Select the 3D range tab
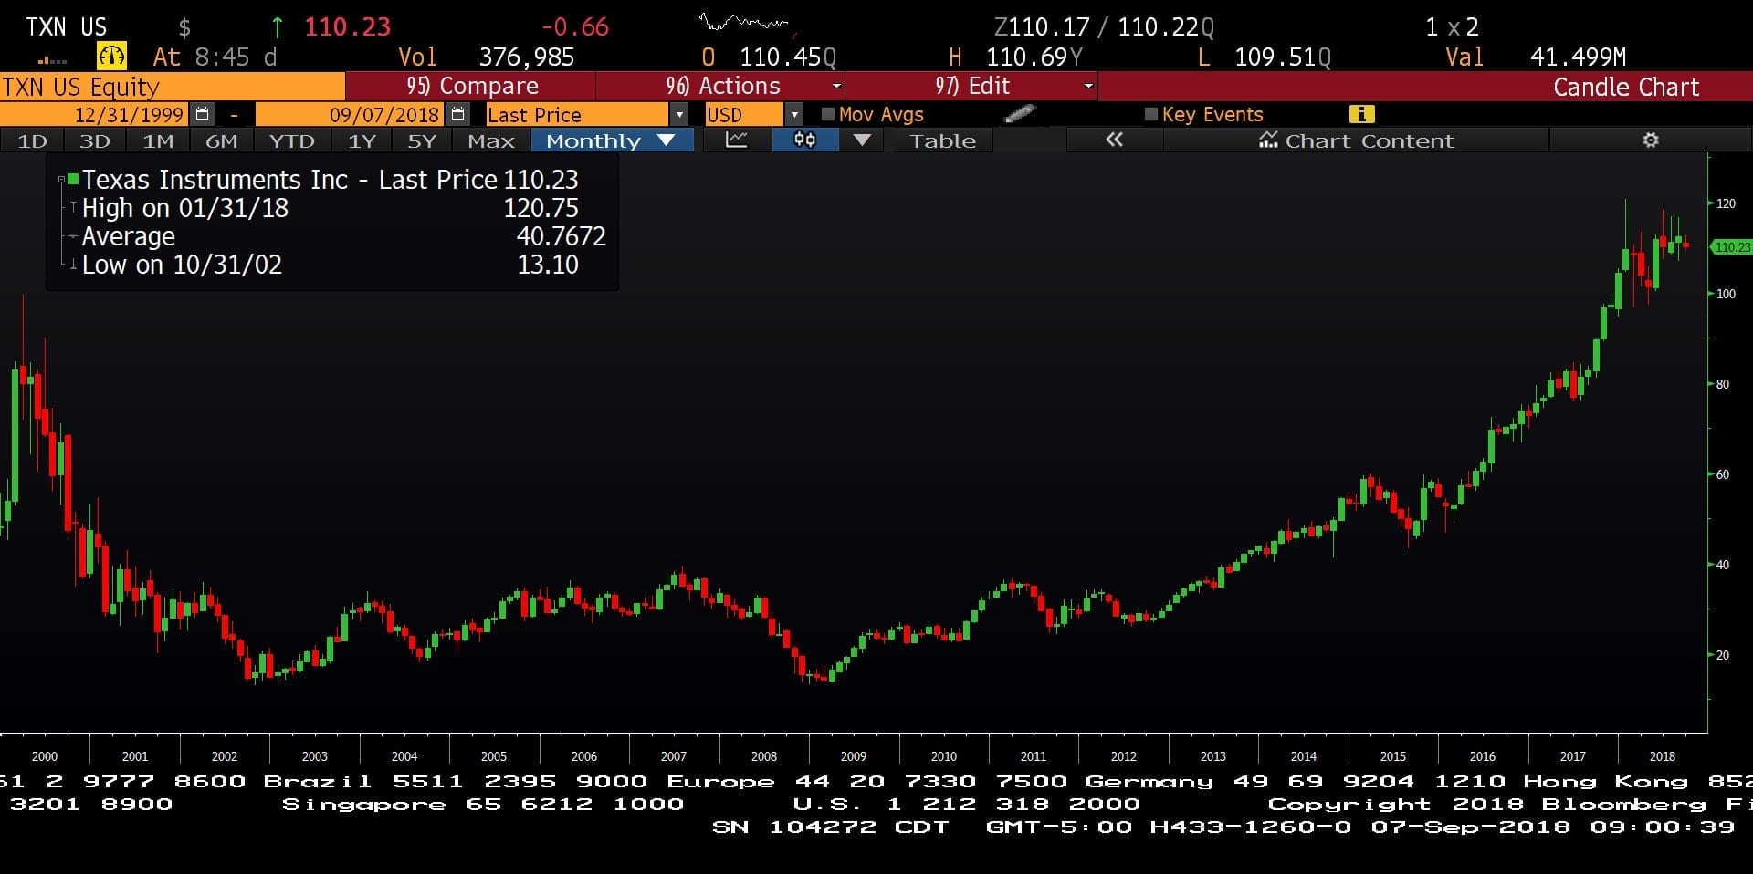 point(95,140)
